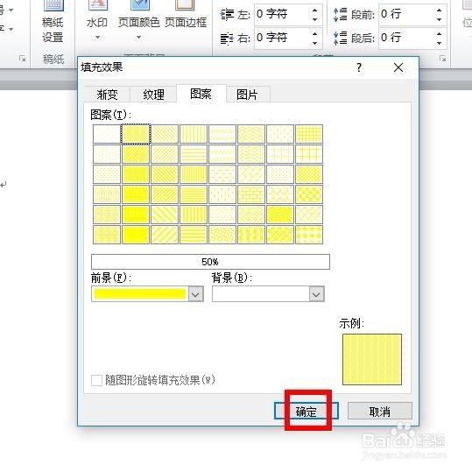Click the help question mark in the 填充效果 dialog
472x472 pixels.
coord(359,67)
